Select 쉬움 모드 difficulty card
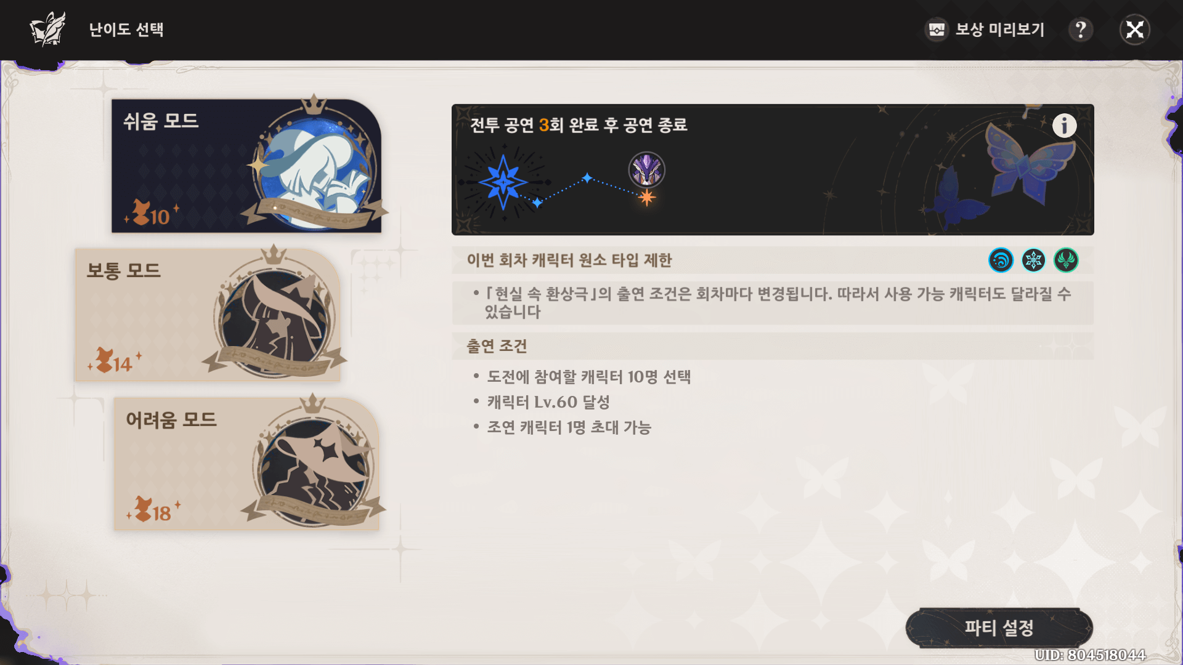Screen dimensions: 1183x665 click(x=246, y=166)
